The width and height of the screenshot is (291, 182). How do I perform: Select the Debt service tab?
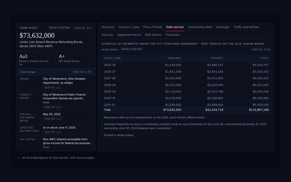point(175,27)
